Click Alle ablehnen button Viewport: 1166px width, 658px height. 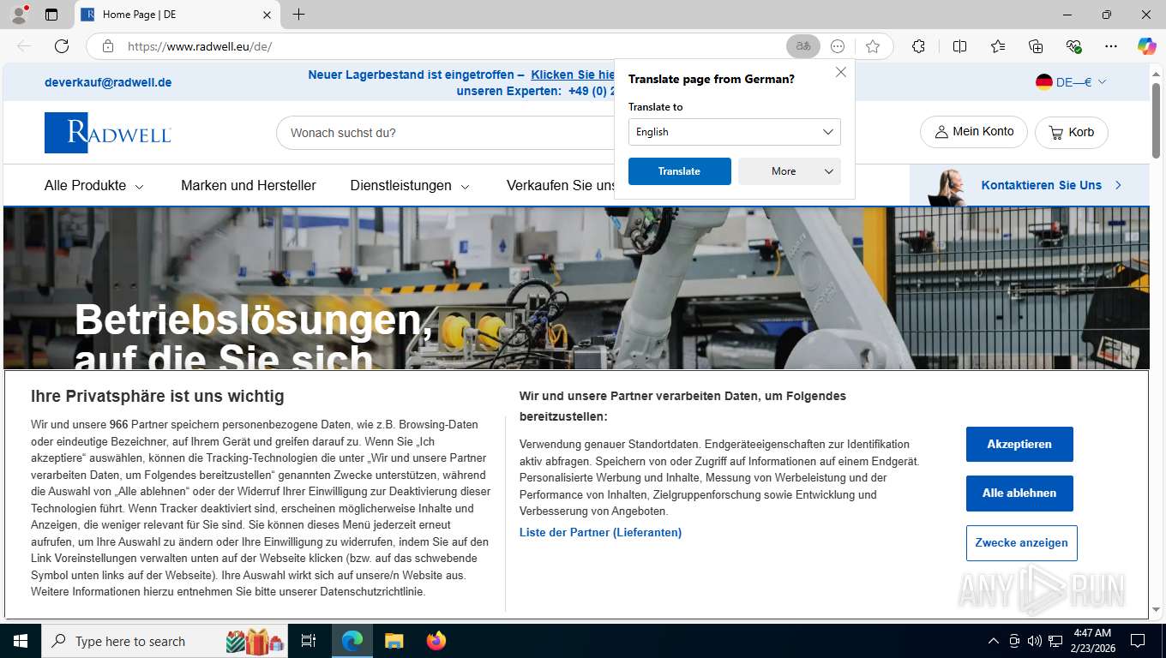coord(1019,493)
